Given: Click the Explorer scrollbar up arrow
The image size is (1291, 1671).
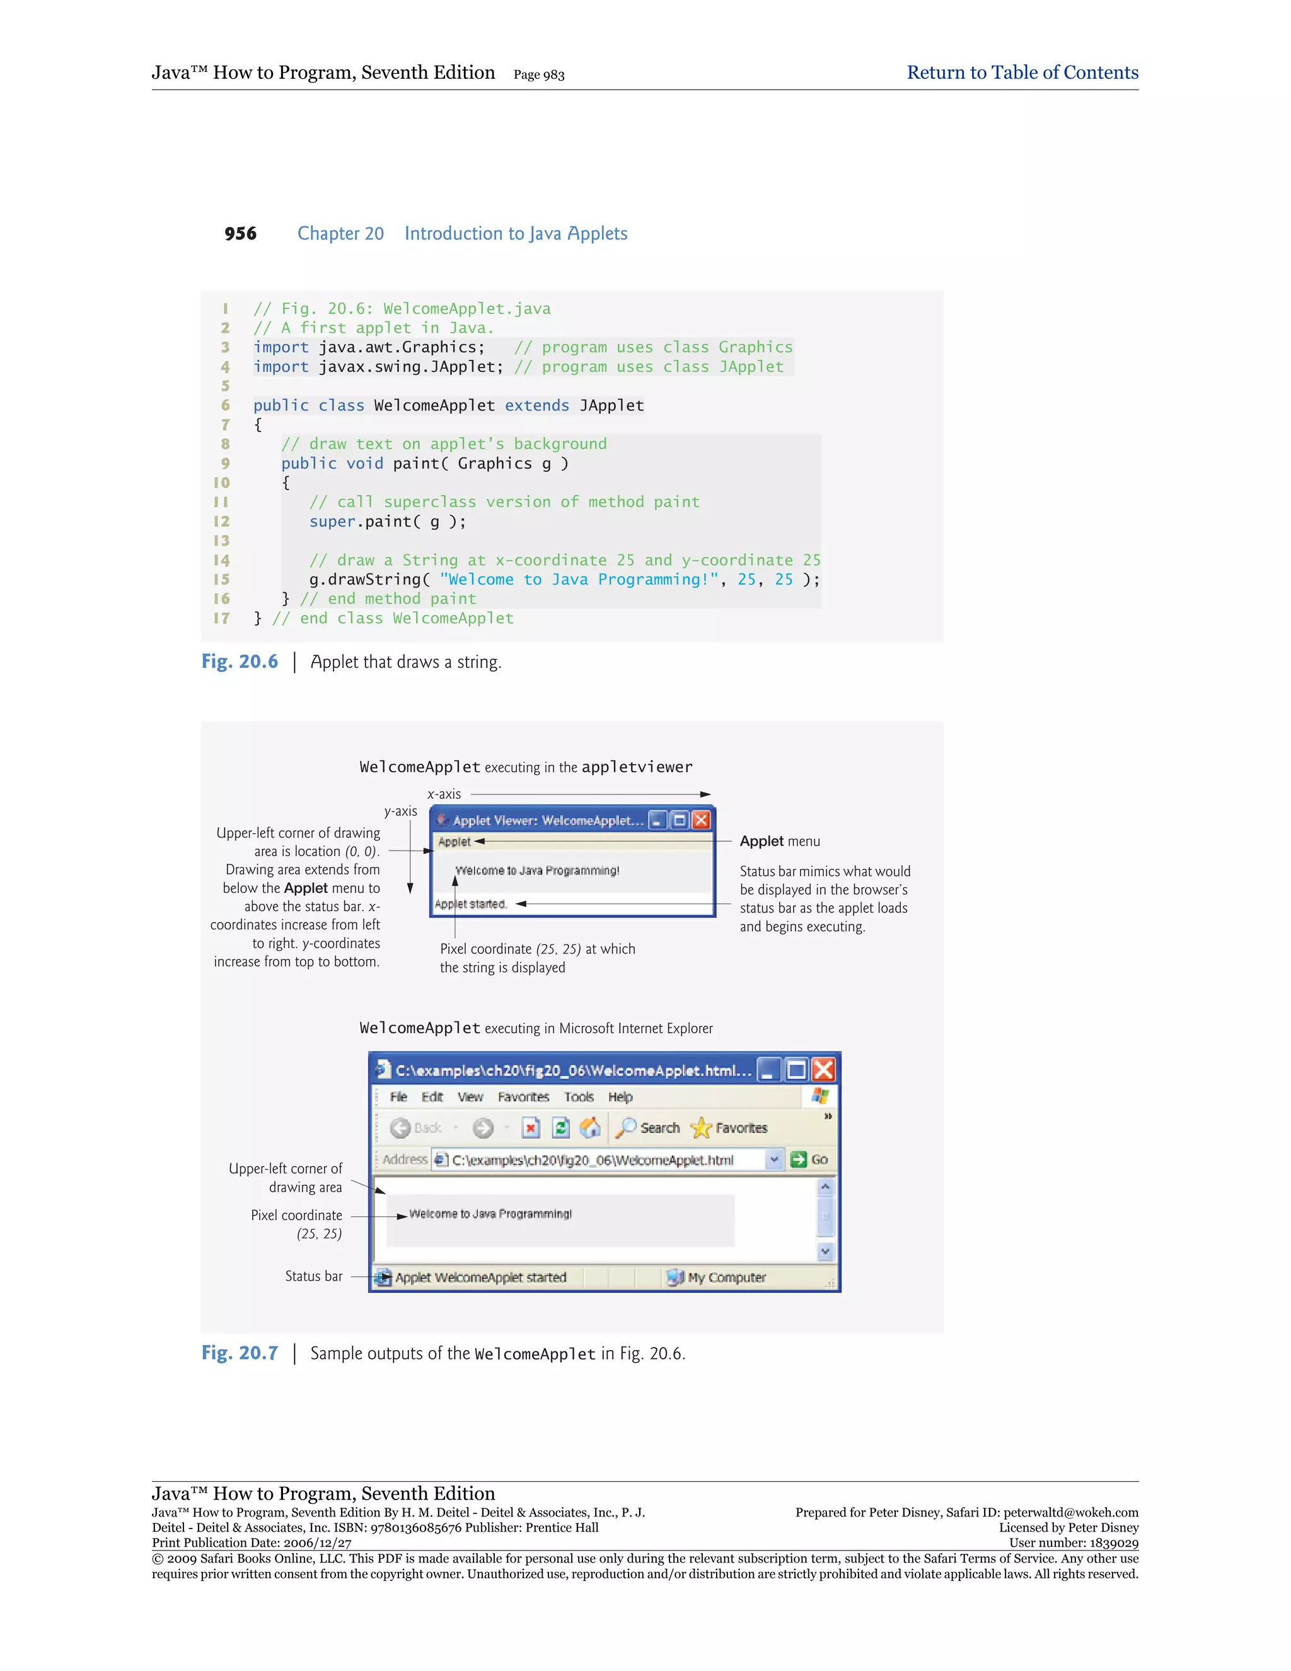Looking at the screenshot, I should coord(825,1187).
